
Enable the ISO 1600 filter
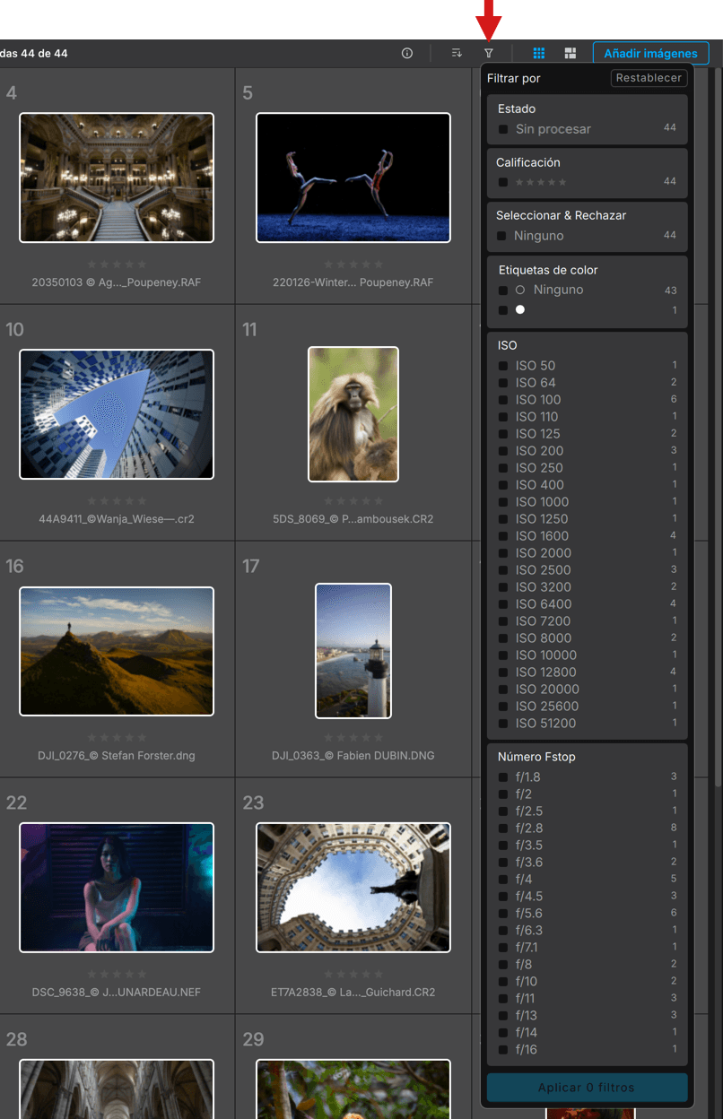[503, 536]
